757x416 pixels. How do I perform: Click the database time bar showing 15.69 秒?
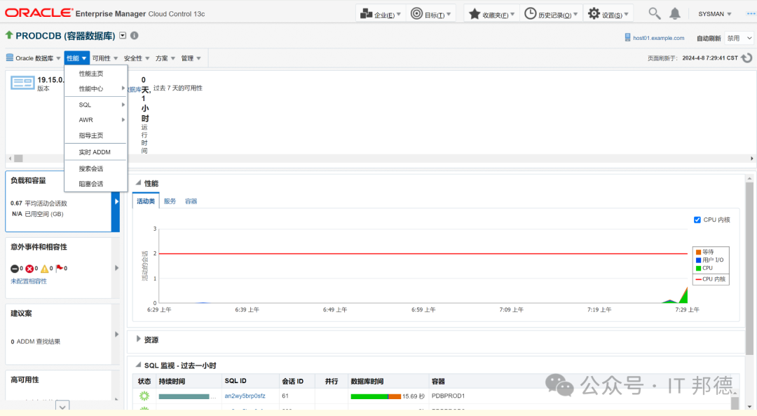pyautogui.click(x=376, y=396)
